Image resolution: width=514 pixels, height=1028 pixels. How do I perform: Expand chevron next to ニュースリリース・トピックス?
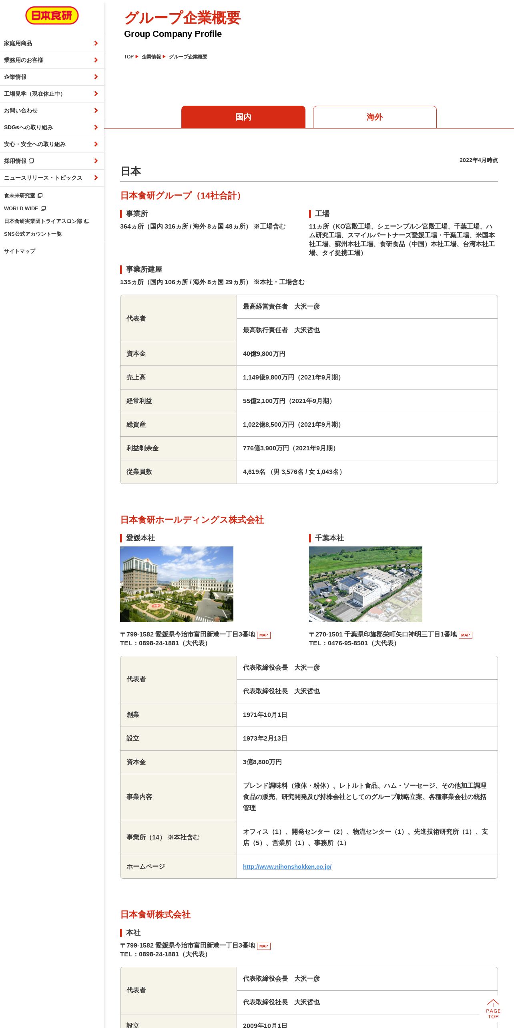coord(96,178)
